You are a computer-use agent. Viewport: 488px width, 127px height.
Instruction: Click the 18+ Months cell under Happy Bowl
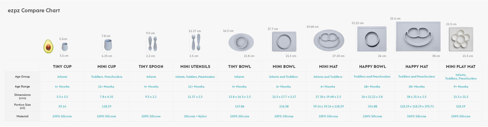[x=372, y=87]
